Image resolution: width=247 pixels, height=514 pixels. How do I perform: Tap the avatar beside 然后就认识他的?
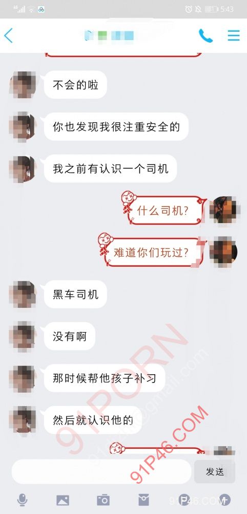[22, 419]
